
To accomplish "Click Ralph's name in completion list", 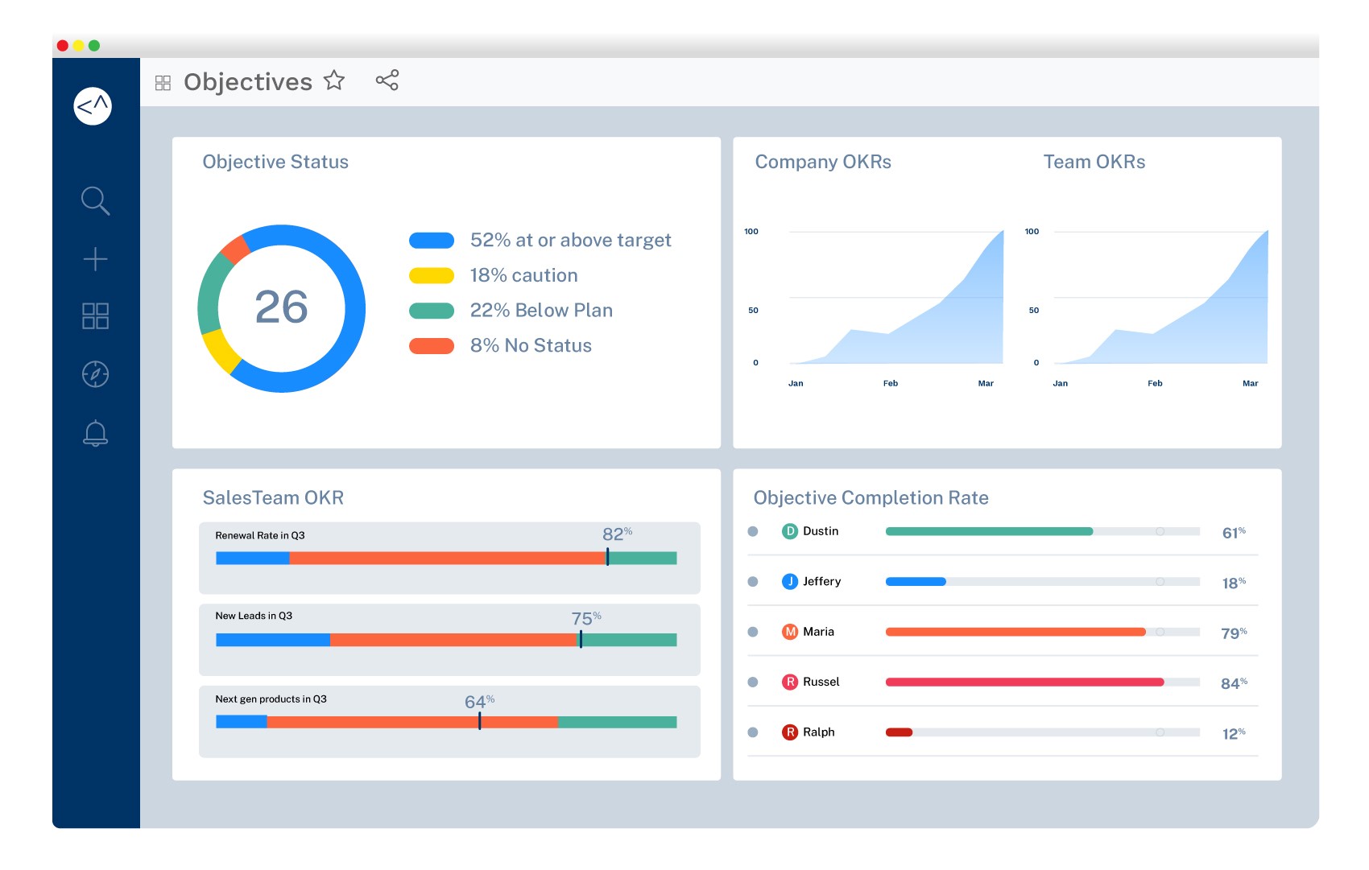I will pyautogui.click(x=819, y=732).
